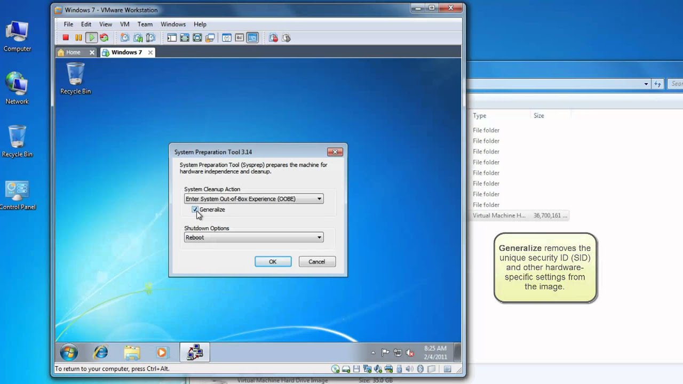Expand hidden tray icons arrow in guest taskbar

click(x=373, y=353)
